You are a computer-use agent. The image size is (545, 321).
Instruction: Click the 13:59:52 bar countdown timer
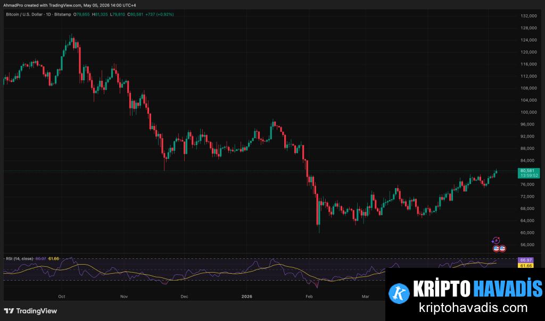pyautogui.click(x=529, y=175)
